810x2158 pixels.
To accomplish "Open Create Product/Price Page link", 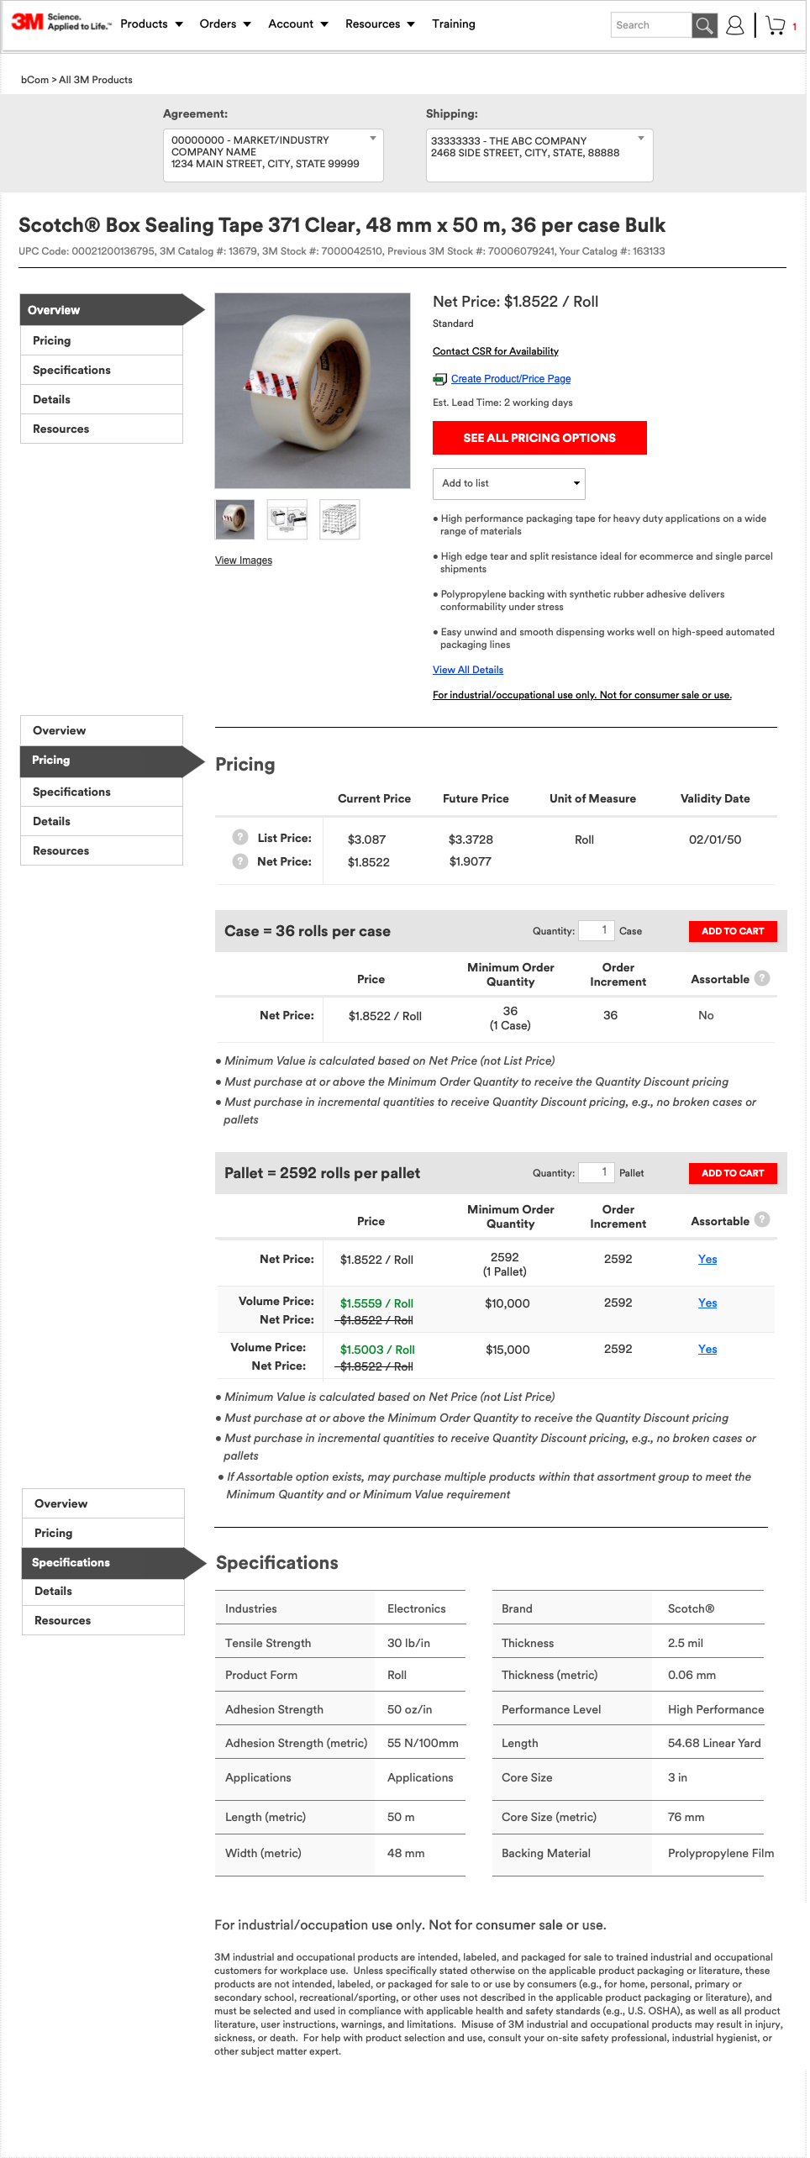I will [x=511, y=379].
